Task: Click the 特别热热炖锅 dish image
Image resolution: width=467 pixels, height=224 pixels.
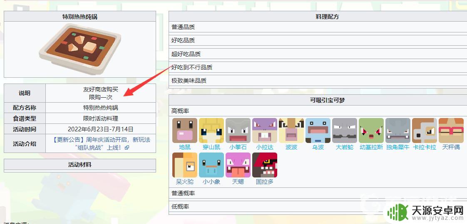Action: 80,49
